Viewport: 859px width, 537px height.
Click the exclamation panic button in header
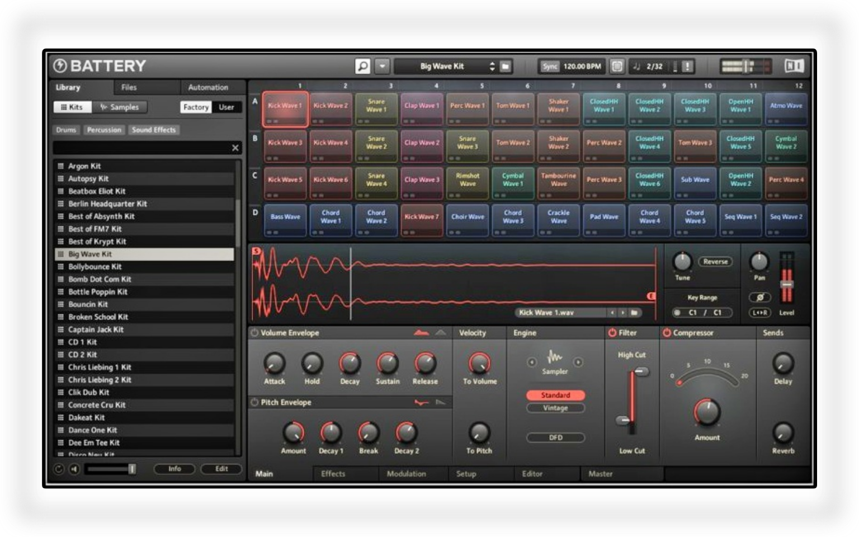point(687,67)
